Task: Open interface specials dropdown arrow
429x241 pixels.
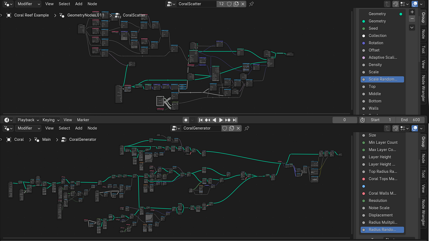Action: pyautogui.click(x=412, y=28)
